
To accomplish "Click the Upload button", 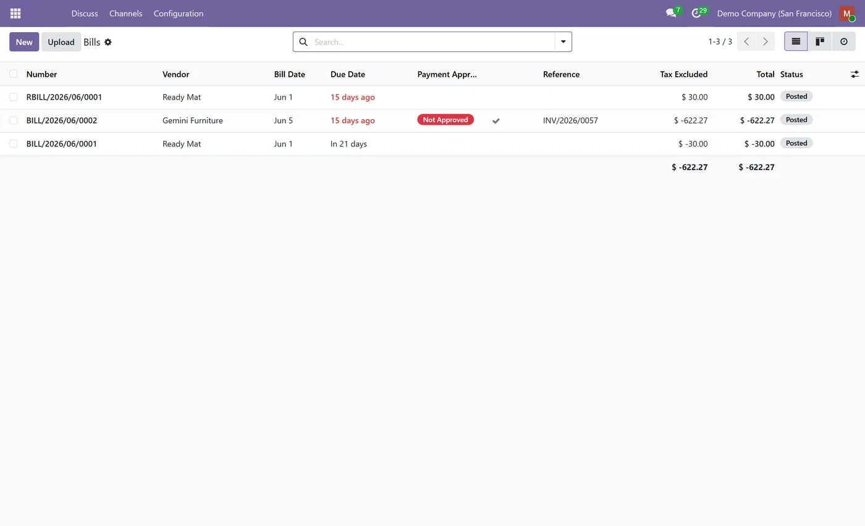I will pyautogui.click(x=61, y=41).
